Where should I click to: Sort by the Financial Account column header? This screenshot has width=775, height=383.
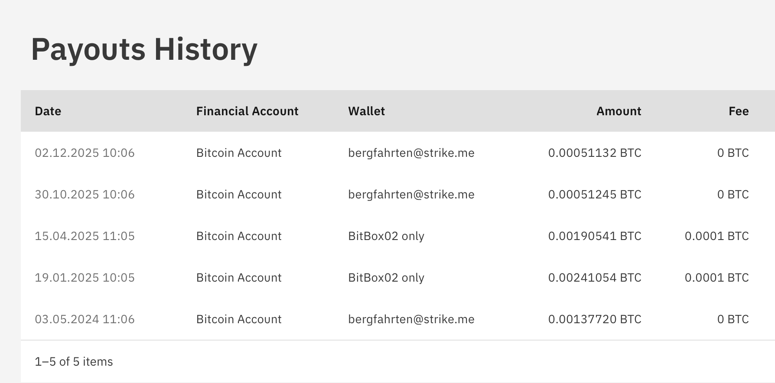tap(247, 111)
